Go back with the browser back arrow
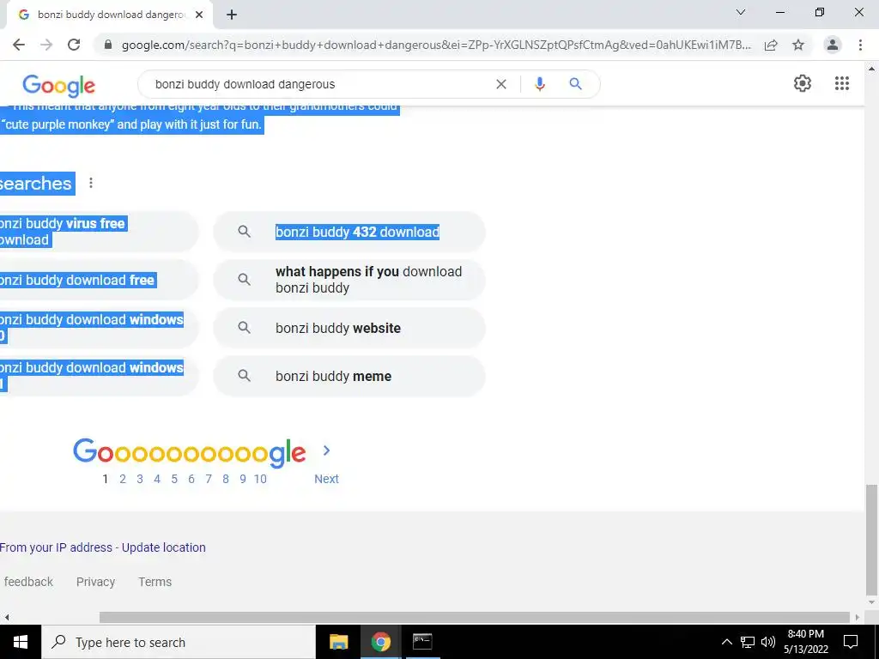The width and height of the screenshot is (879, 659). pyautogui.click(x=19, y=45)
